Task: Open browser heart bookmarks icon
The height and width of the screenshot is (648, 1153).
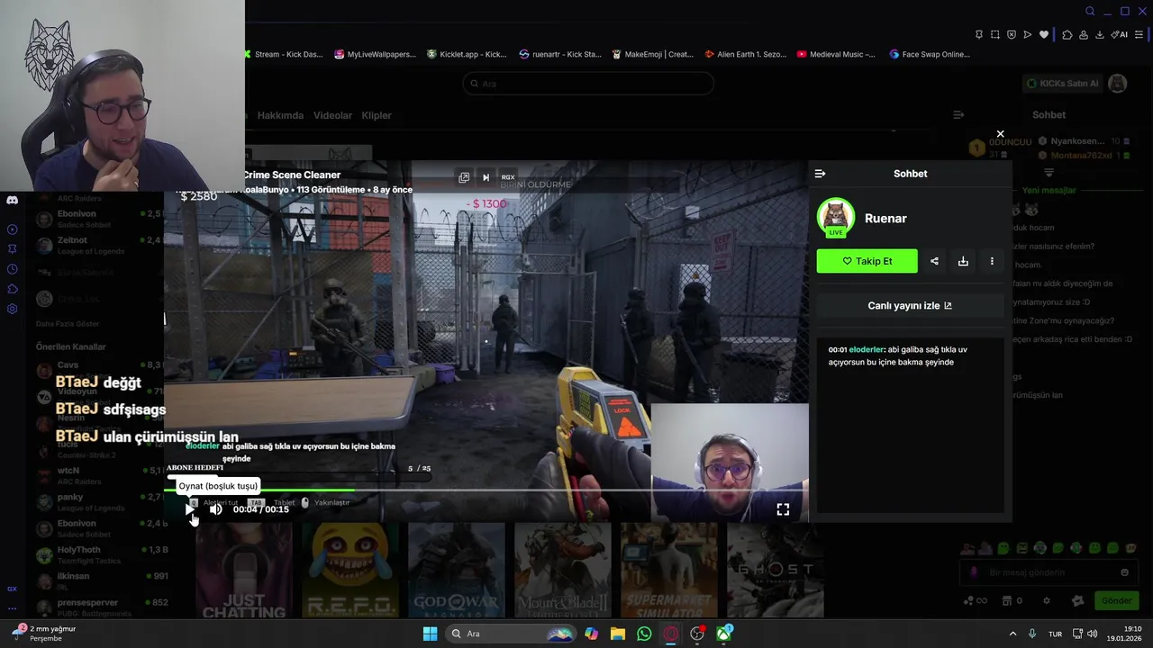Action: pyautogui.click(x=1044, y=34)
